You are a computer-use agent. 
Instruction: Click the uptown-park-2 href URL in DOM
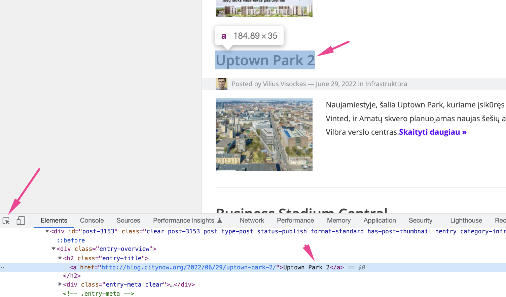pyautogui.click(x=189, y=267)
